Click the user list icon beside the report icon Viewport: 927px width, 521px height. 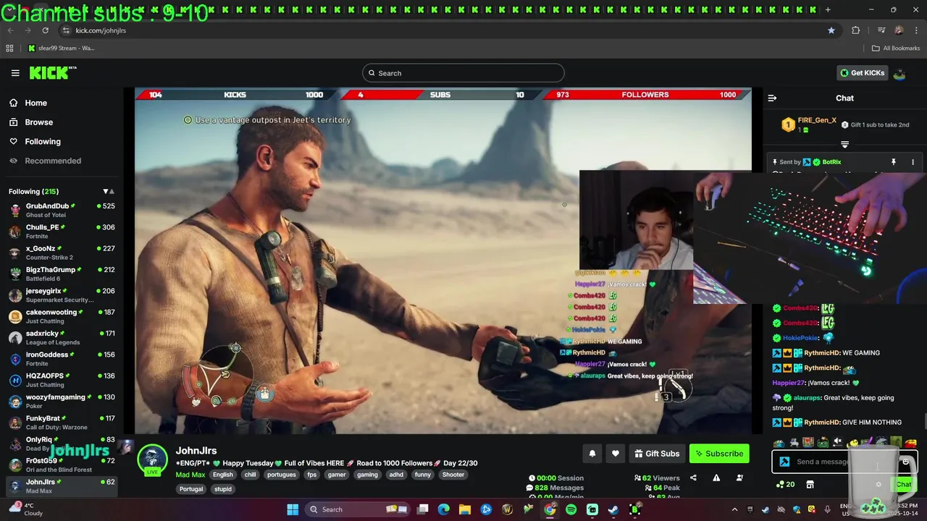tap(739, 478)
